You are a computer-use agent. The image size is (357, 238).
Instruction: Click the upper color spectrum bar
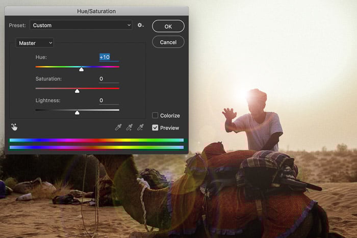(x=96, y=140)
